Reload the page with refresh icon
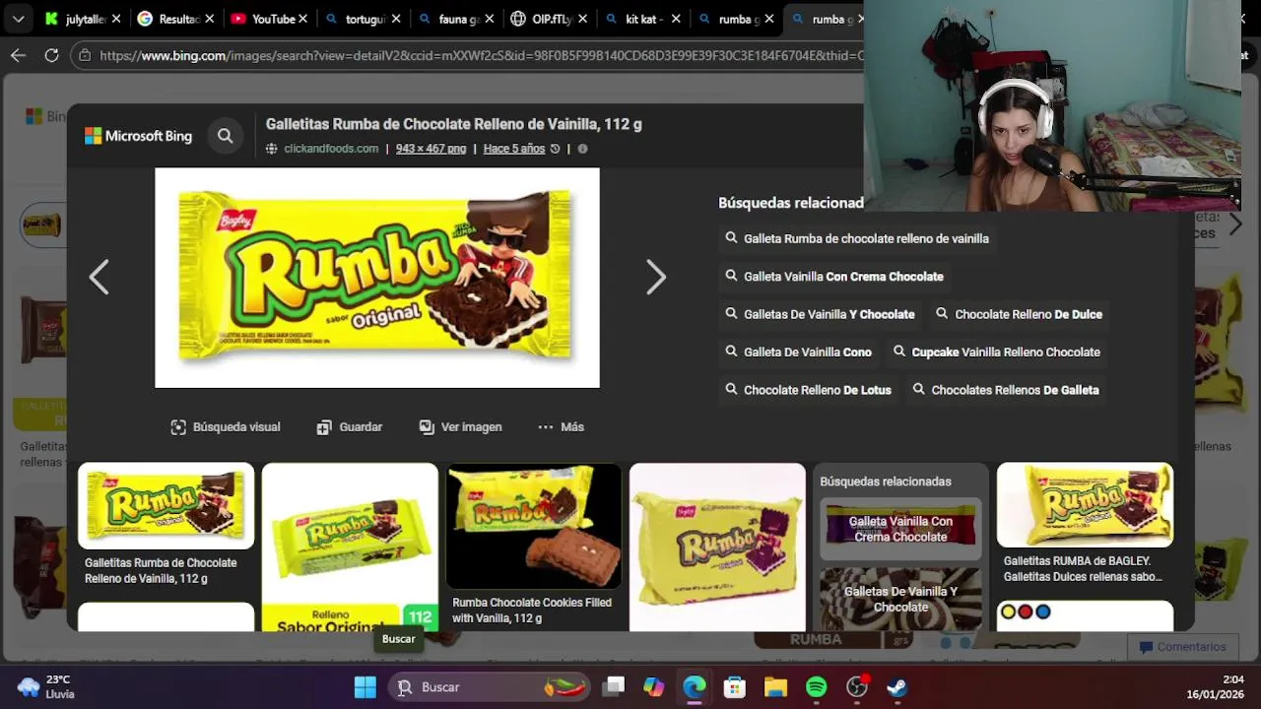This screenshot has height=709, width=1261. [51, 55]
